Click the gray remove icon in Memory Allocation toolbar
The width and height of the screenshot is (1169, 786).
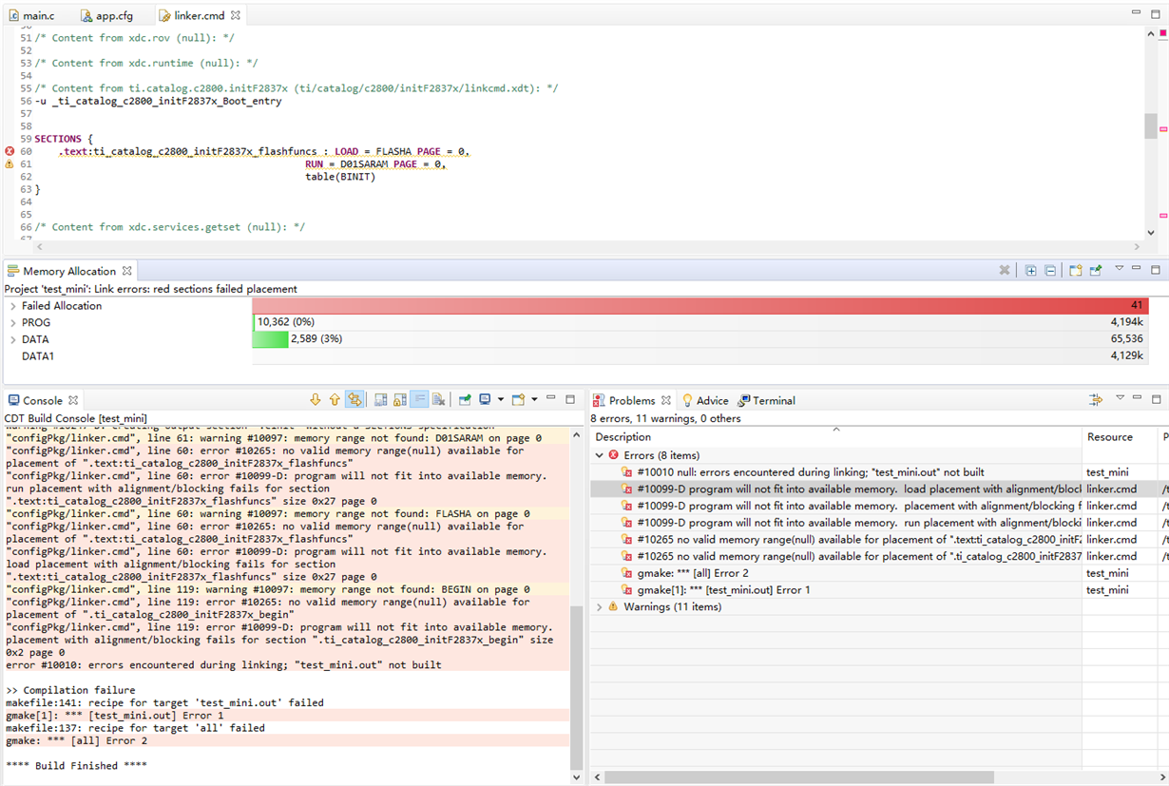pos(1005,271)
